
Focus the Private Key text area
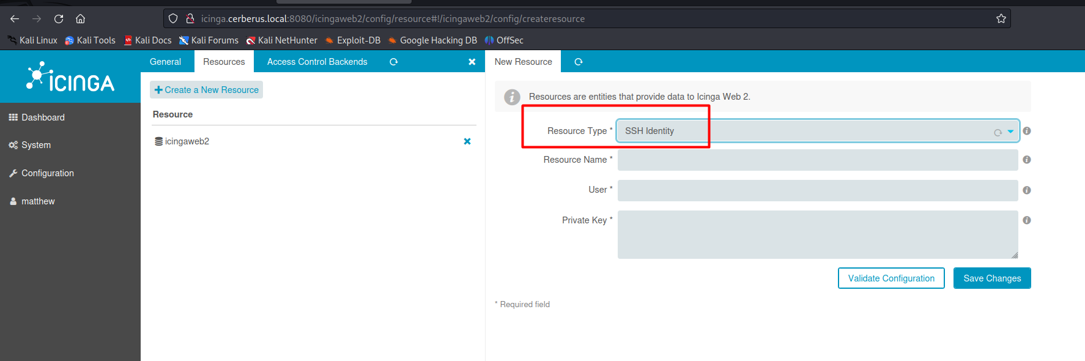pyautogui.click(x=818, y=234)
